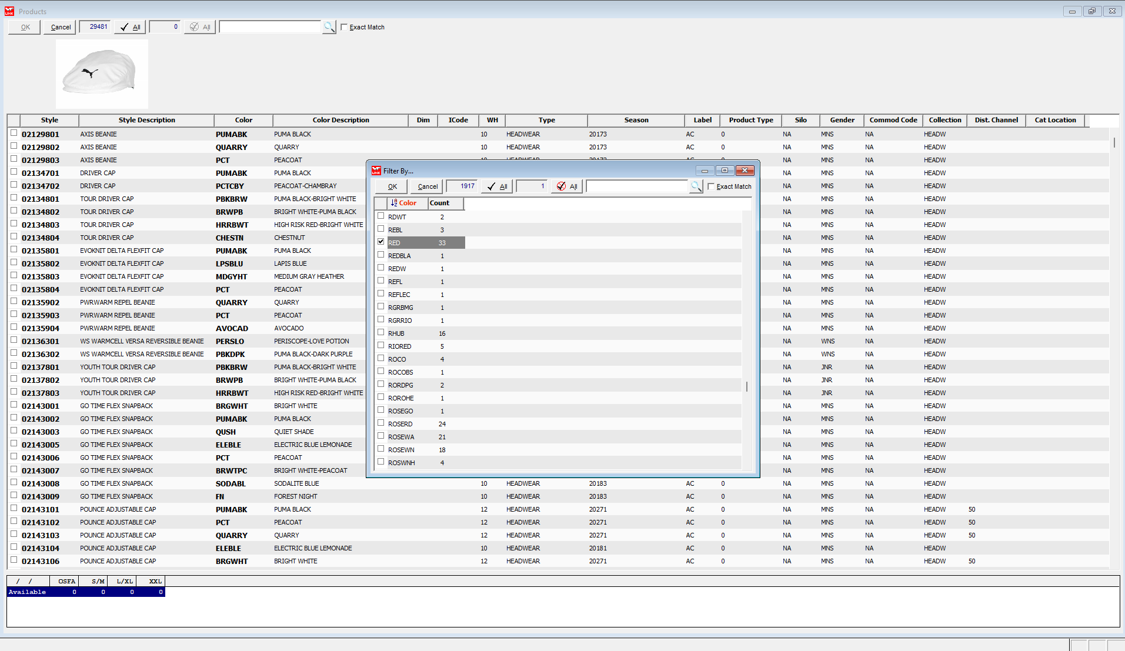This screenshot has width=1125, height=651.
Task: Click the XXL size column header
Action: [x=151, y=582]
